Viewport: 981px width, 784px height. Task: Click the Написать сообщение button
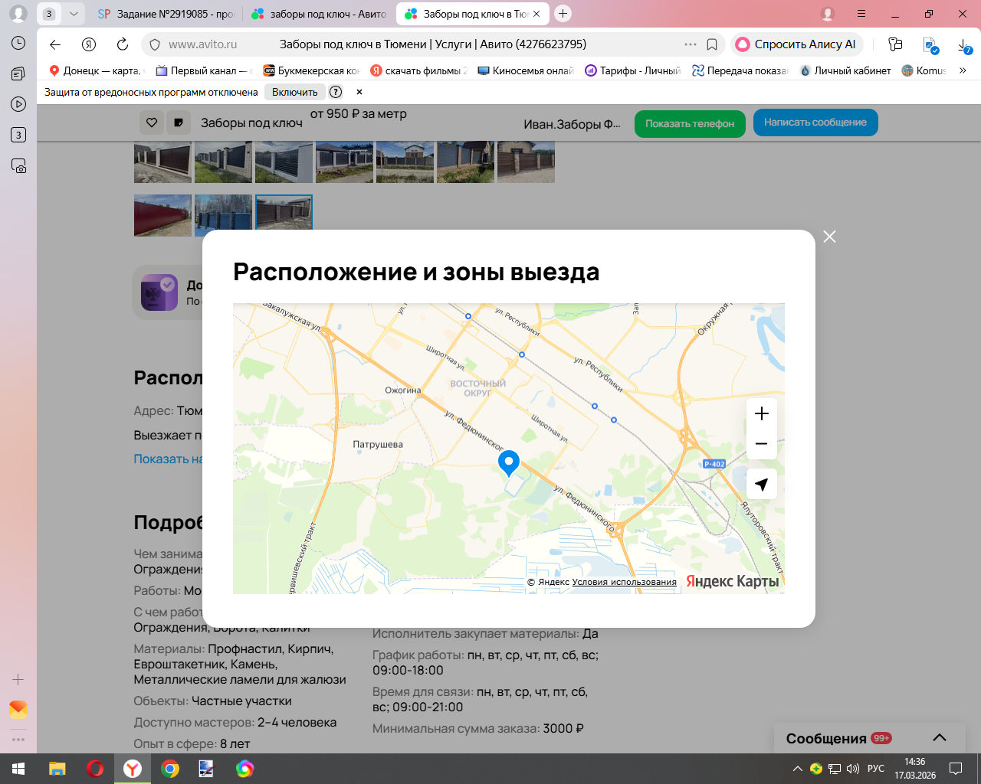pyautogui.click(x=815, y=122)
